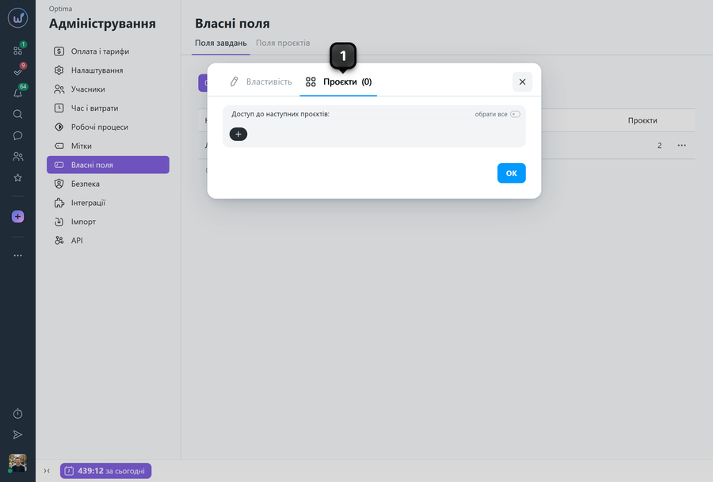Close the dialog with the X button

click(x=522, y=82)
